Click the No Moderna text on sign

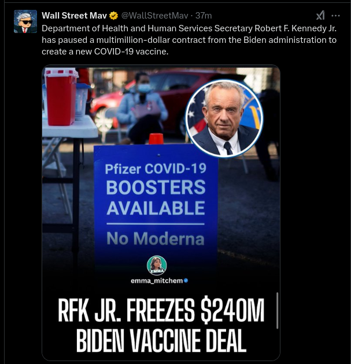pyautogui.click(x=156, y=239)
